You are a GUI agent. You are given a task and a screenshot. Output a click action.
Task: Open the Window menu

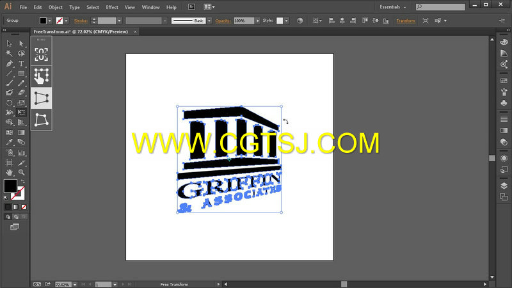coord(150,7)
